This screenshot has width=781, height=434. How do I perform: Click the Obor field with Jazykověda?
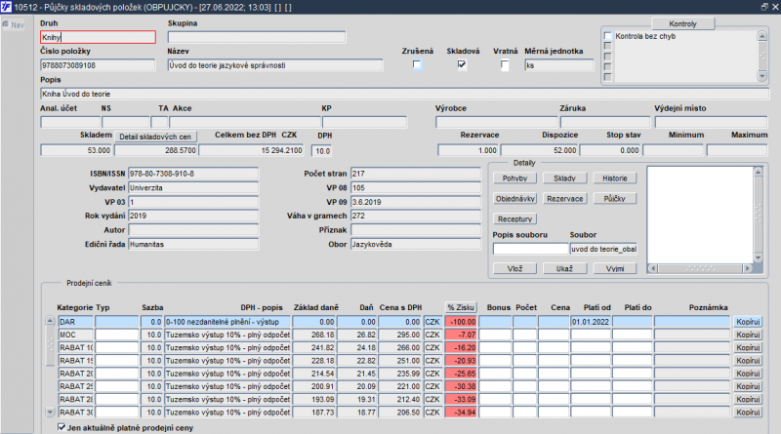tap(416, 245)
